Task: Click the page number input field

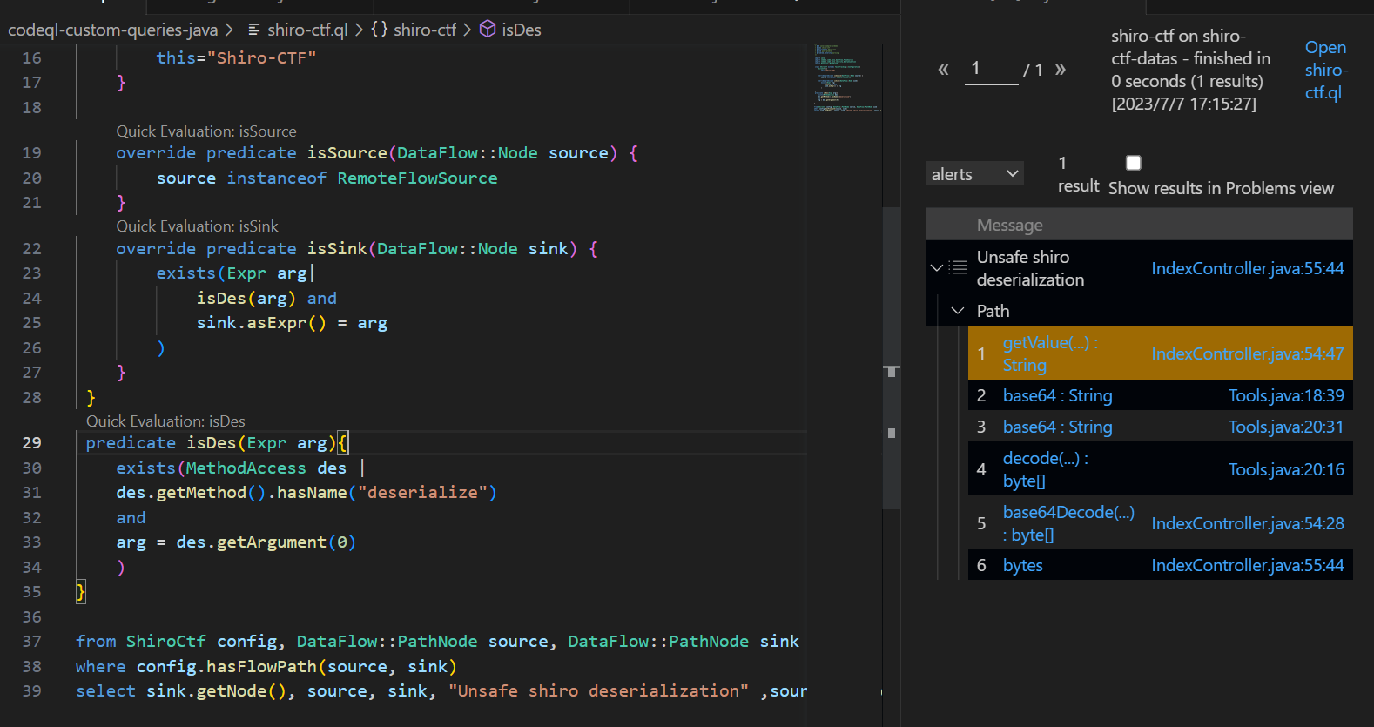Action: [991, 69]
